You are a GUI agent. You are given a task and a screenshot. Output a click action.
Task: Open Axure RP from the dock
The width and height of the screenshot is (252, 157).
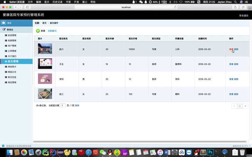(x=124, y=152)
